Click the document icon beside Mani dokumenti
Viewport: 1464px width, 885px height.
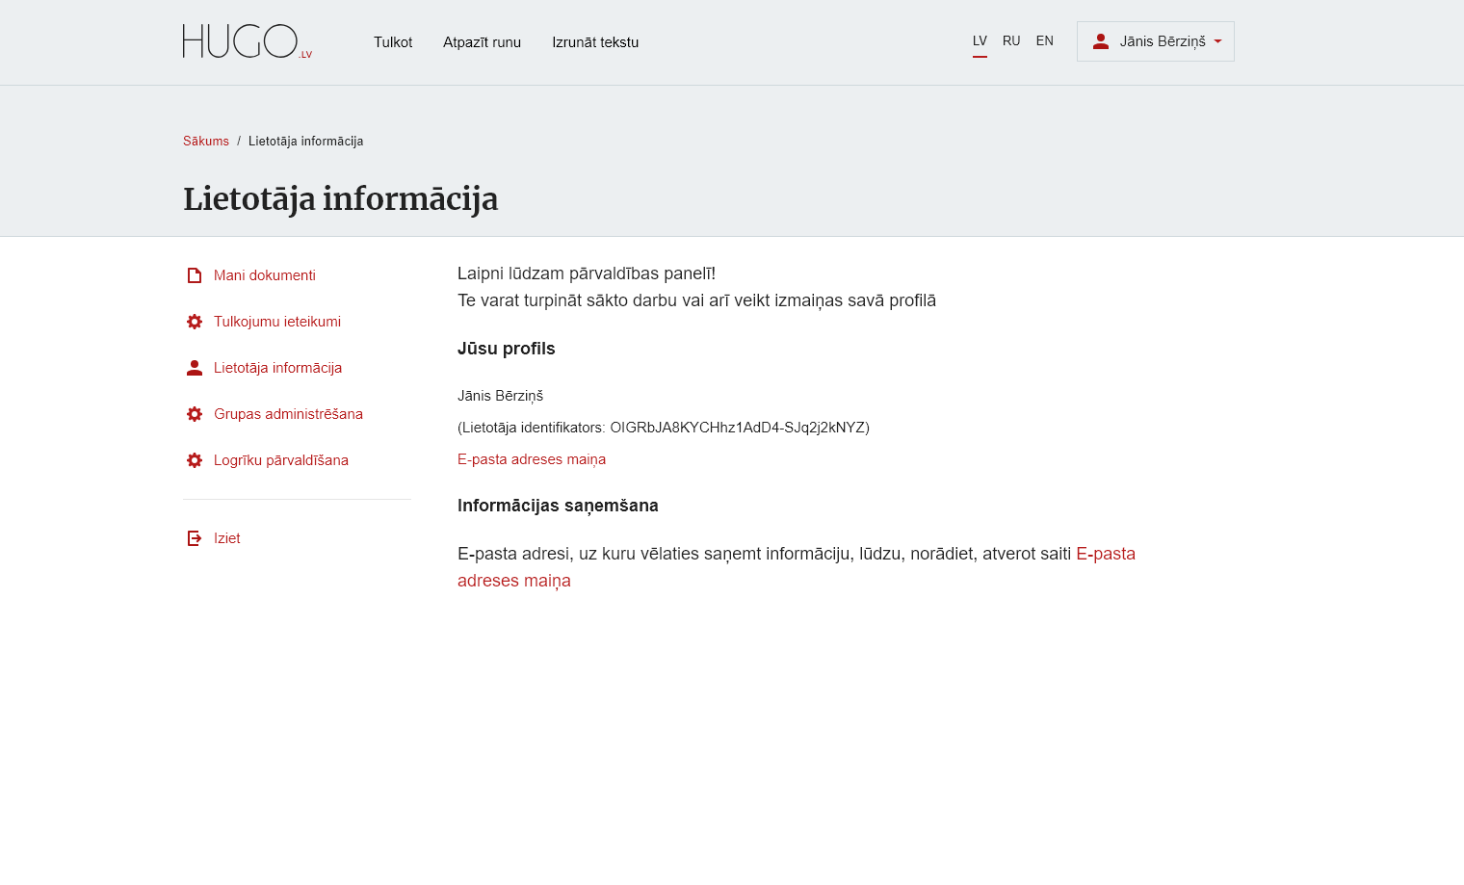pos(195,275)
